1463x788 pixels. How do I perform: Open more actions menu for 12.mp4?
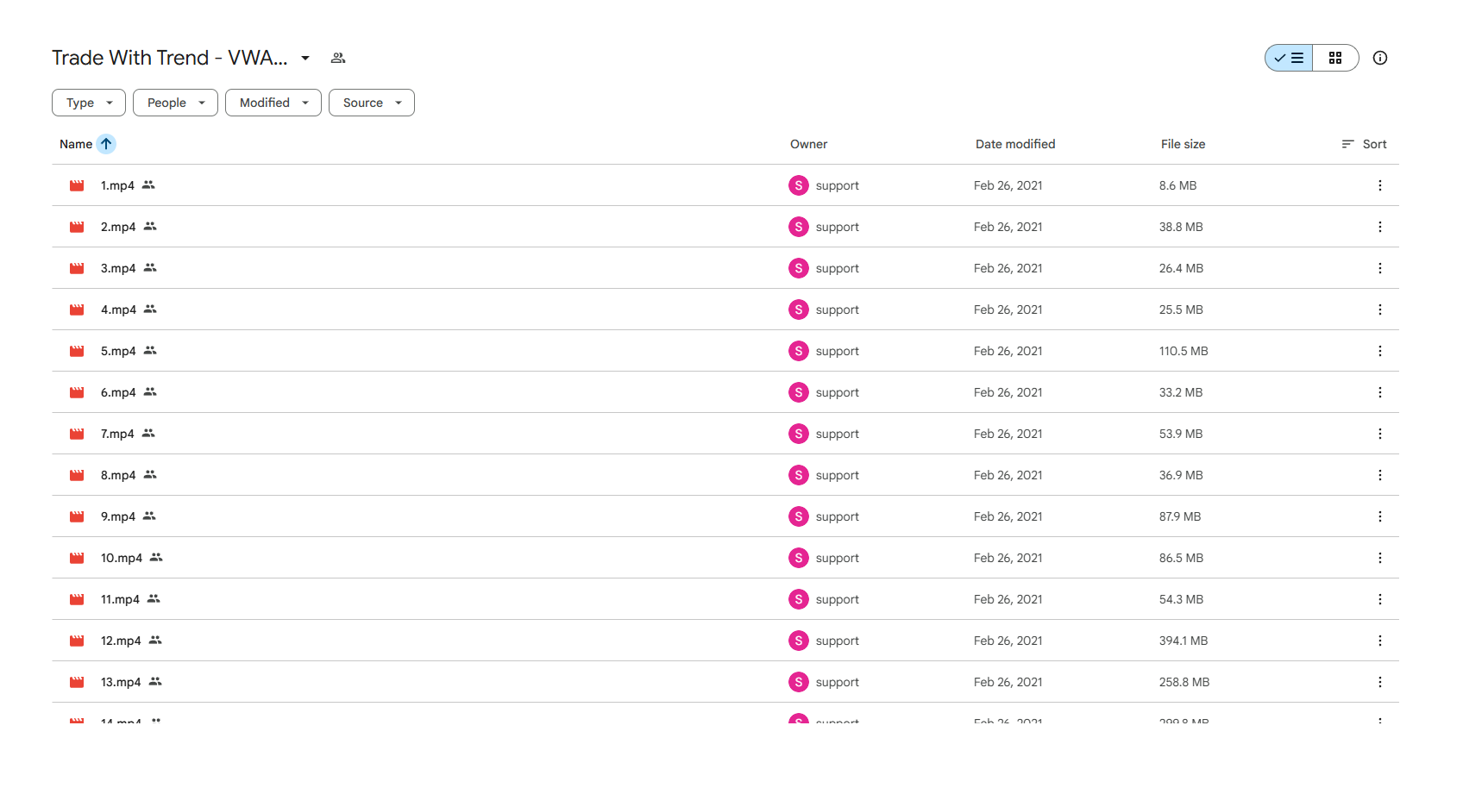click(1380, 641)
